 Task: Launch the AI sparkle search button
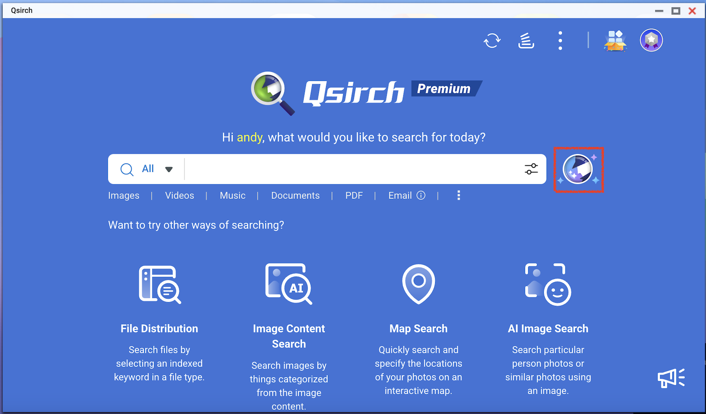pos(578,170)
